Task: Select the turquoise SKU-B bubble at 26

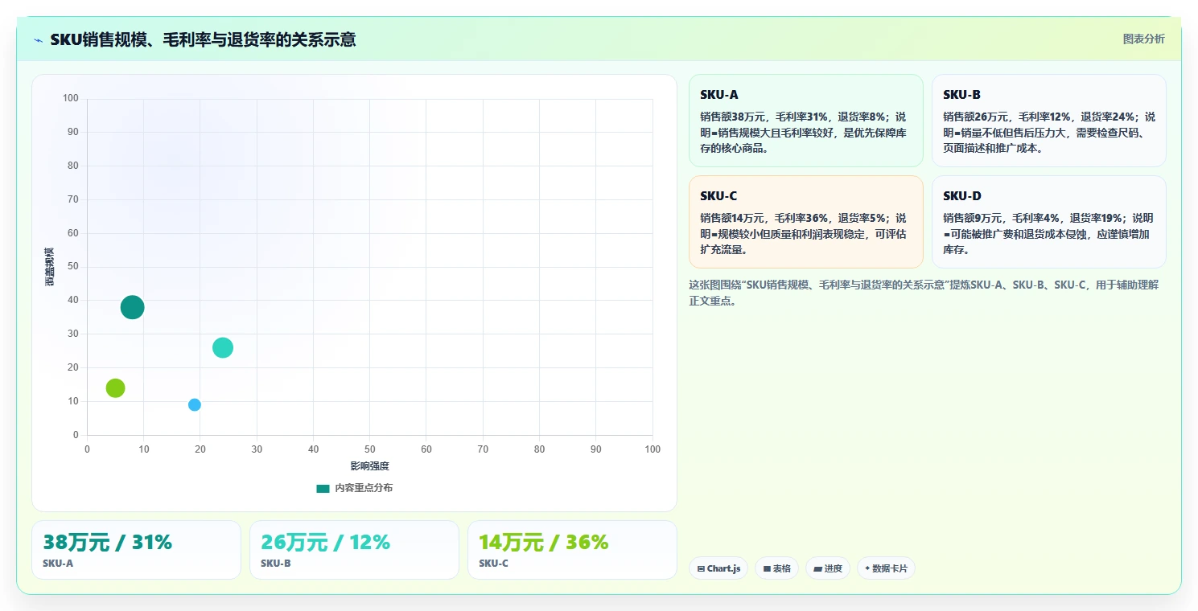Action: 223,347
